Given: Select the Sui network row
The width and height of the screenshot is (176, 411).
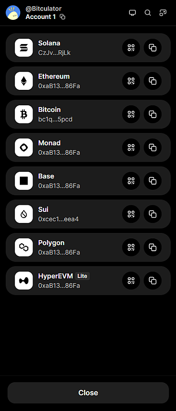Looking at the screenshot, I should (88, 214).
